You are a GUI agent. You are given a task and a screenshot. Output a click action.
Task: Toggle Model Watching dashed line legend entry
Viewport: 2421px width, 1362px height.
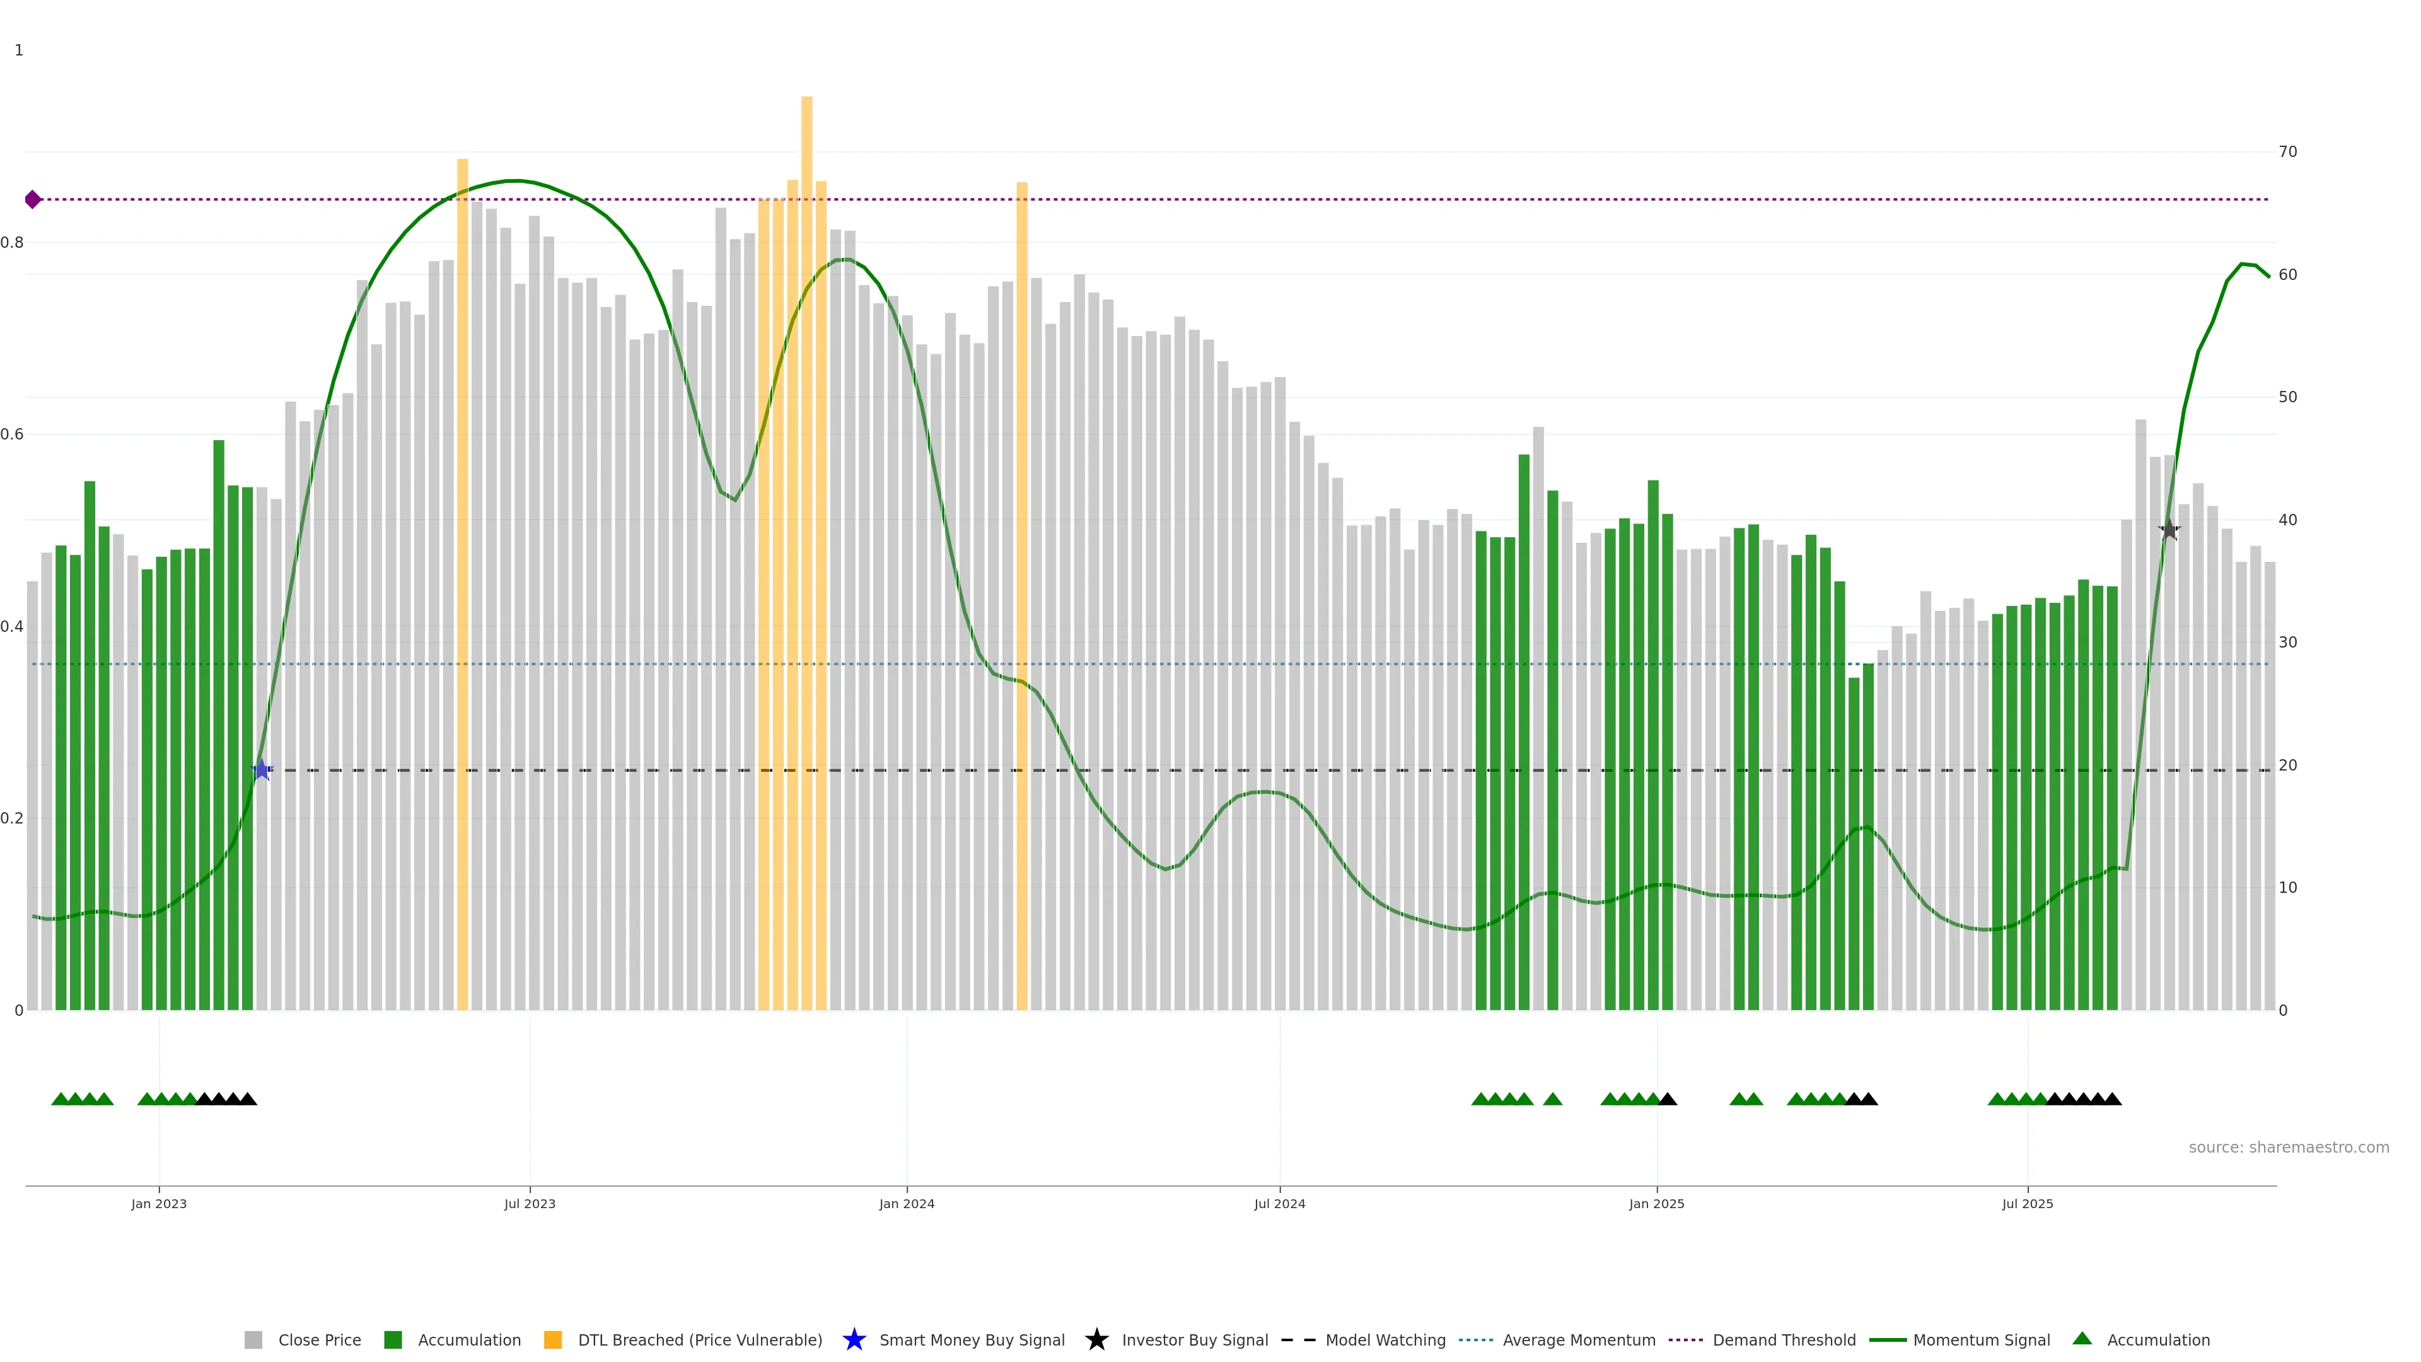click(1385, 1341)
